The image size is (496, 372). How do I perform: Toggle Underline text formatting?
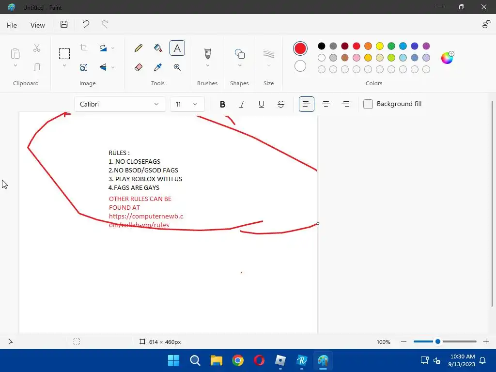coord(261,104)
